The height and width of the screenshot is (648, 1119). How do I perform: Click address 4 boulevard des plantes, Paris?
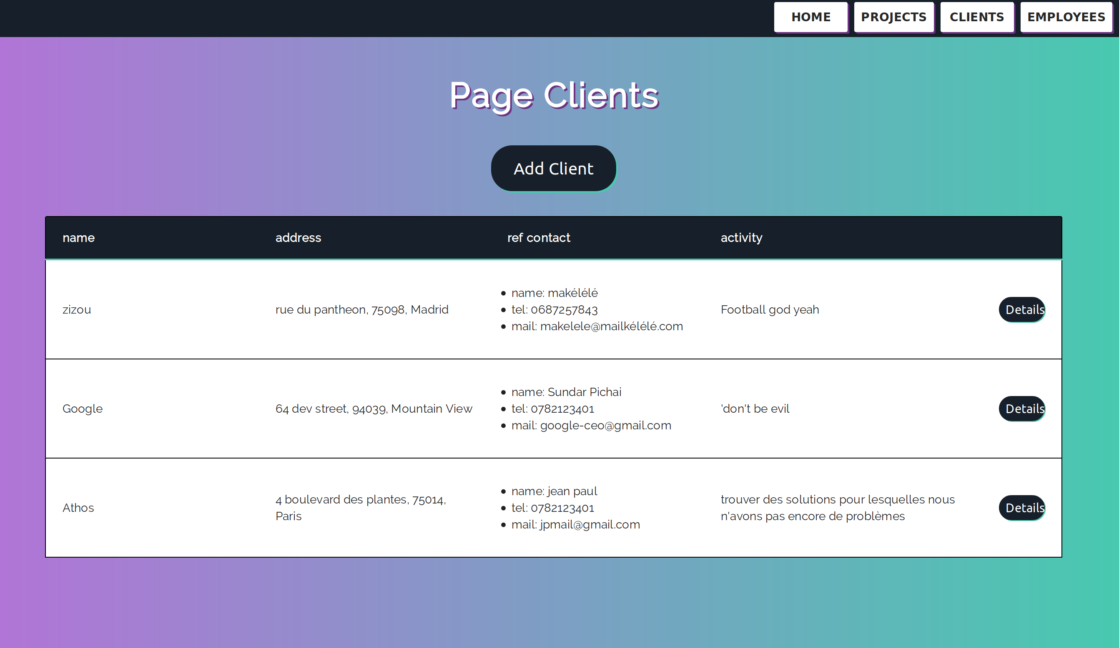coord(361,508)
